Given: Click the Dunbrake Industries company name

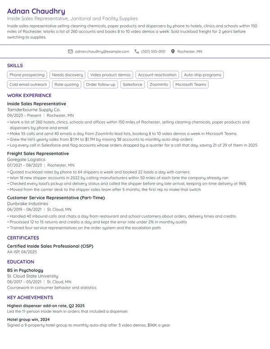Looking at the screenshot, I should [x=27, y=204].
